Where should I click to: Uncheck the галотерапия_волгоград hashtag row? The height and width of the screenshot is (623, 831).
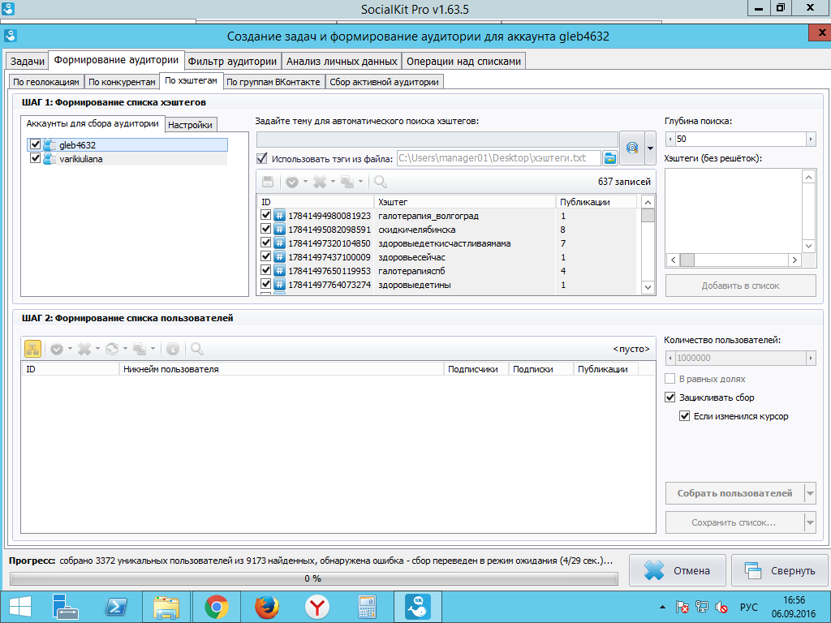(x=266, y=215)
